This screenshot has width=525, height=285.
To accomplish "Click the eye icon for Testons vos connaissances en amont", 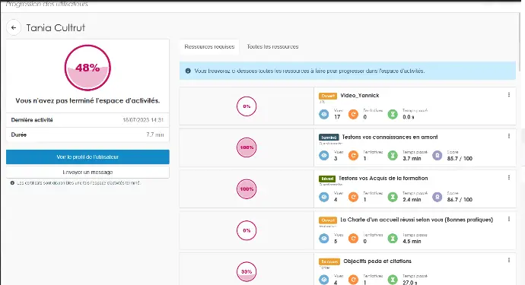I will point(324,156).
